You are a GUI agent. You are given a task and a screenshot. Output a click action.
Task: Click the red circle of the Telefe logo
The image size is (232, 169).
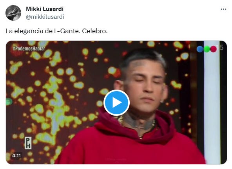pyautogui.click(x=213, y=49)
